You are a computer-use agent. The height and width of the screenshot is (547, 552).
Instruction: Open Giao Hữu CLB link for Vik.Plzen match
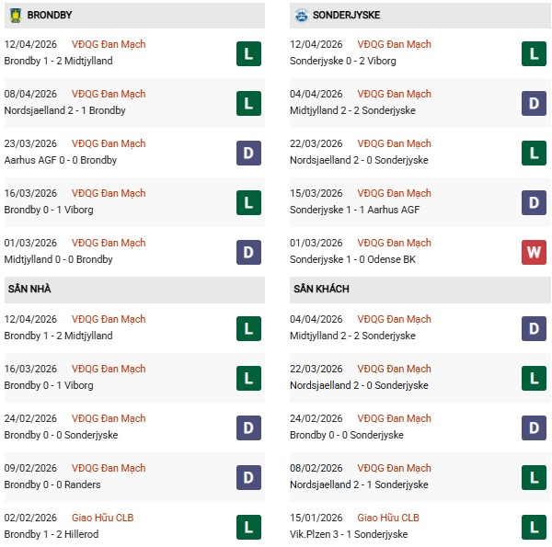coord(390,518)
